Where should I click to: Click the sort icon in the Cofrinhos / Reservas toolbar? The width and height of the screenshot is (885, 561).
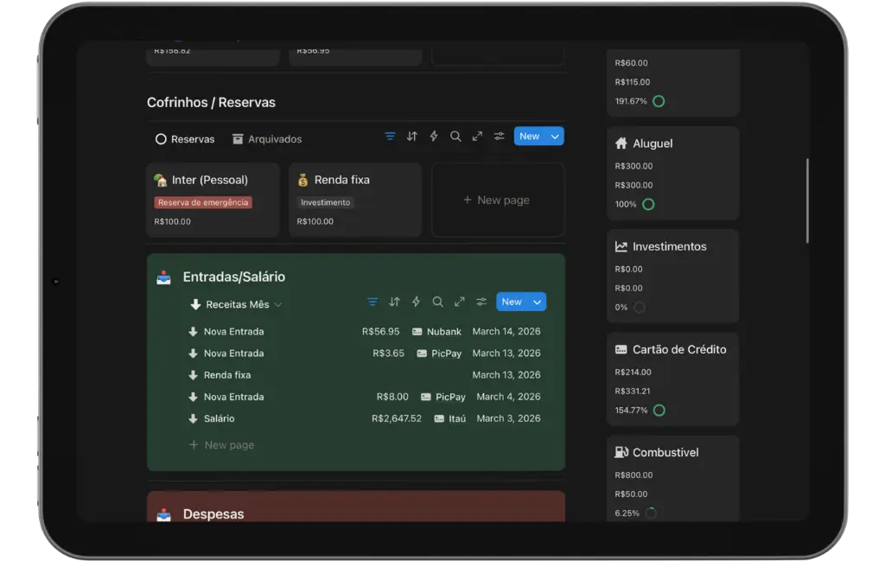point(412,136)
